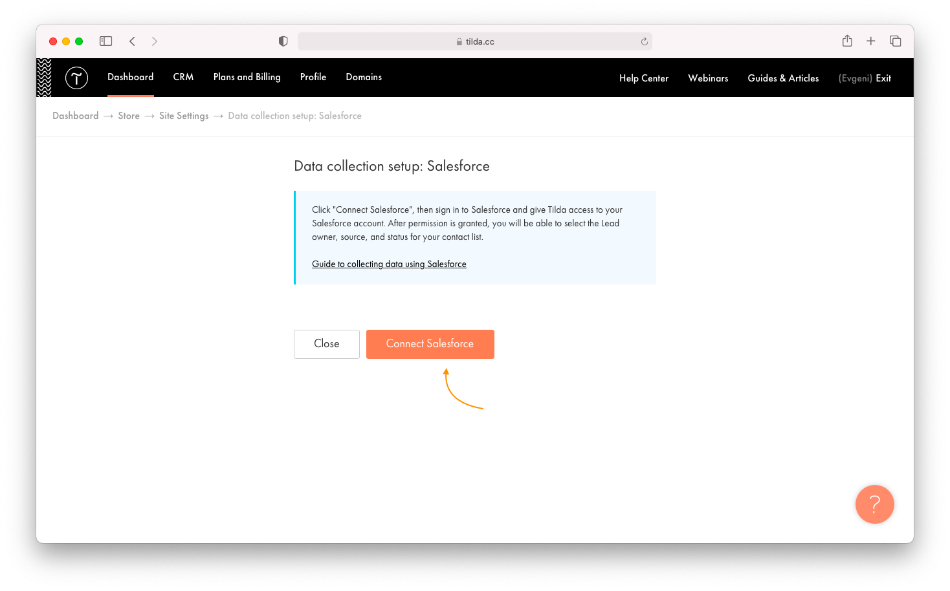Screen dimensions: 950x591
Task: Reload the page with the refresh icon
Action: [x=645, y=41]
